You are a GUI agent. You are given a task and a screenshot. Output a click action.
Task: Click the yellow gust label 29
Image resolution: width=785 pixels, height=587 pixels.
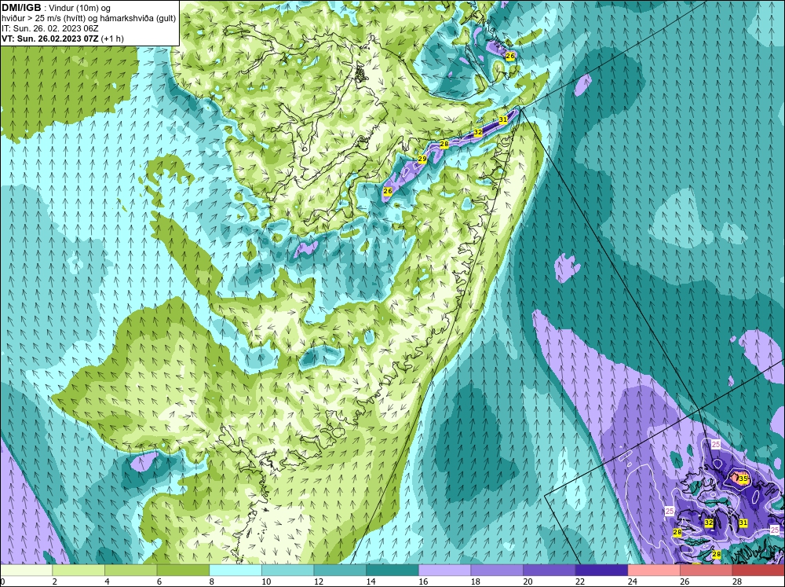click(x=422, y=159)
